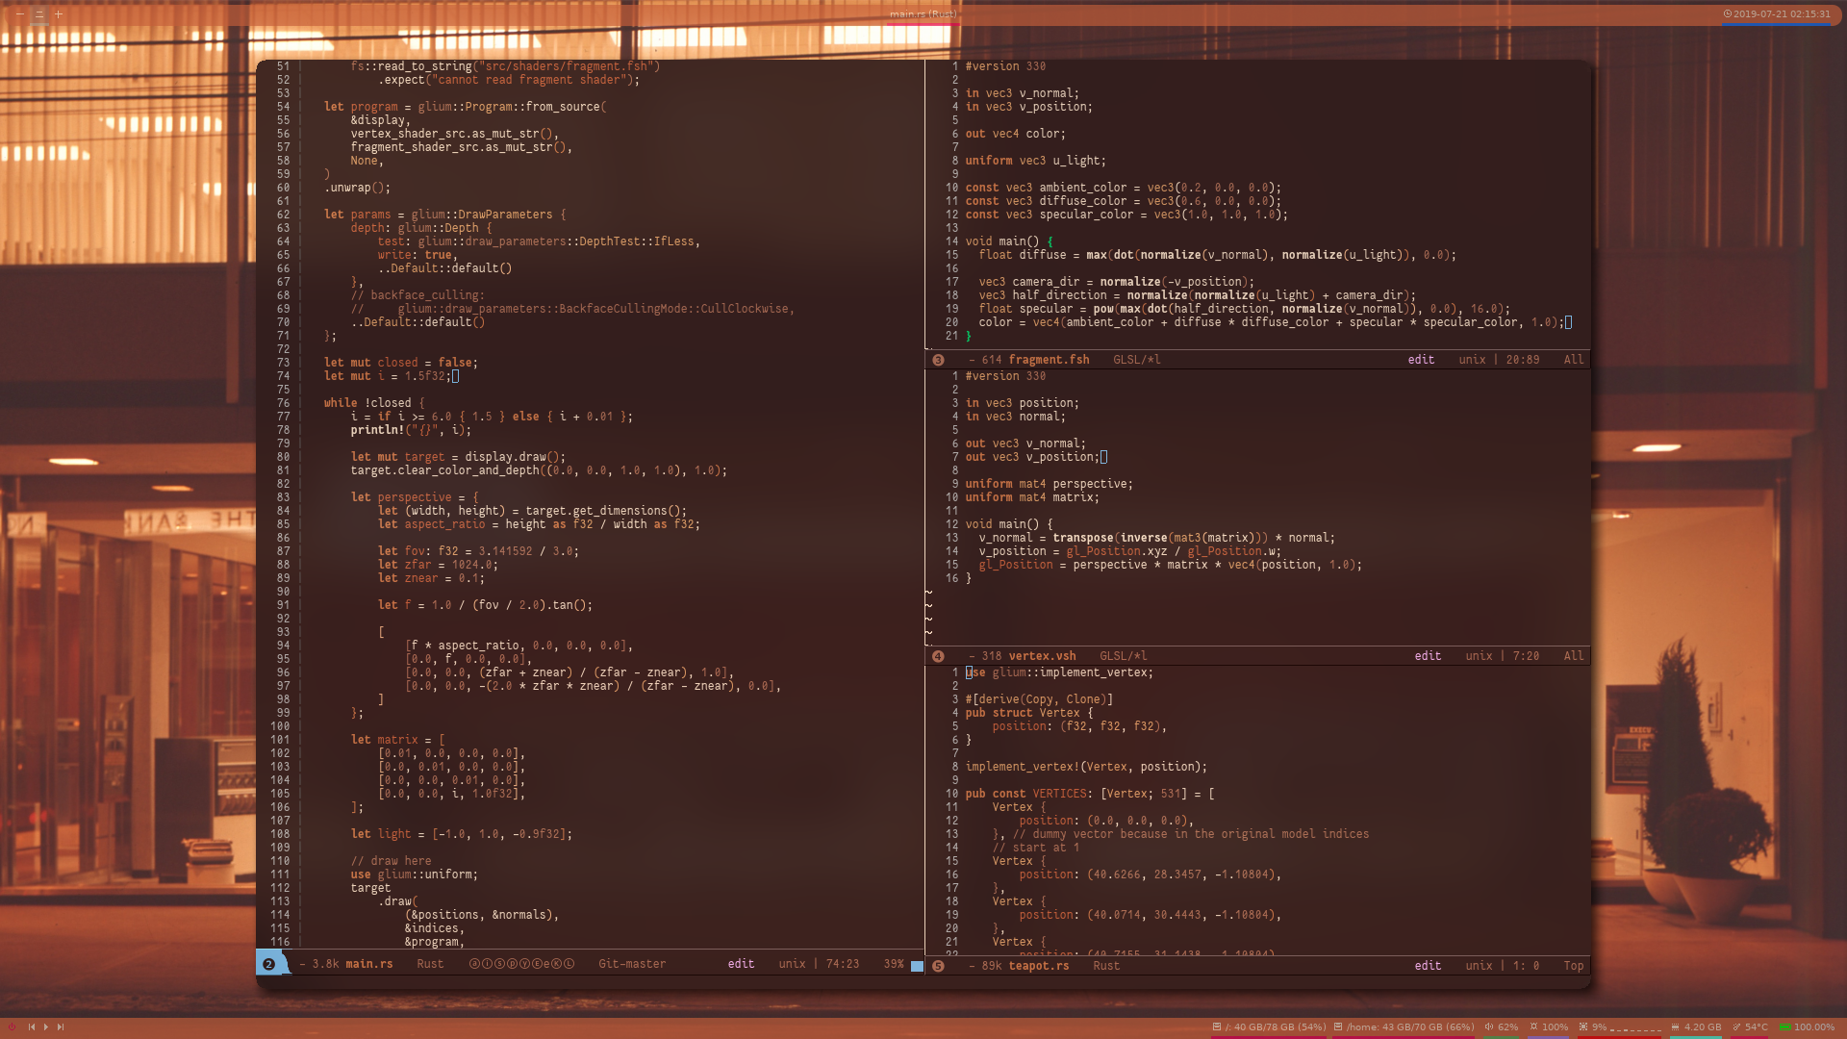Click the buffer number icon 3 for fragment.fsh
Screen dimensions: 1847x1039
pyautogui.click(x=938, y=359)
